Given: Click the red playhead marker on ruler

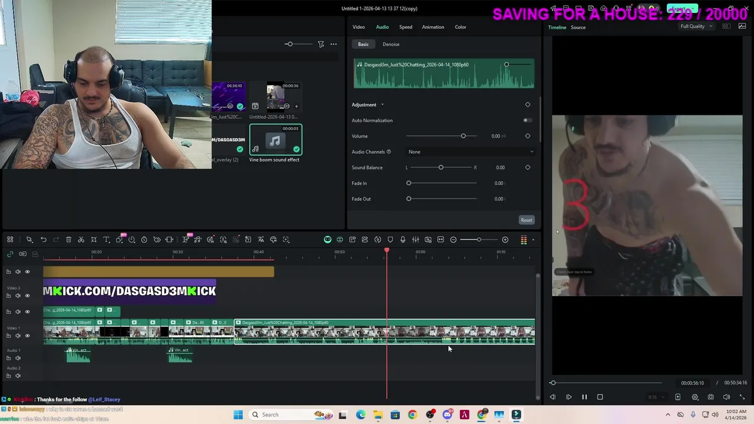Looking at the screenshot, I should 386,250.
